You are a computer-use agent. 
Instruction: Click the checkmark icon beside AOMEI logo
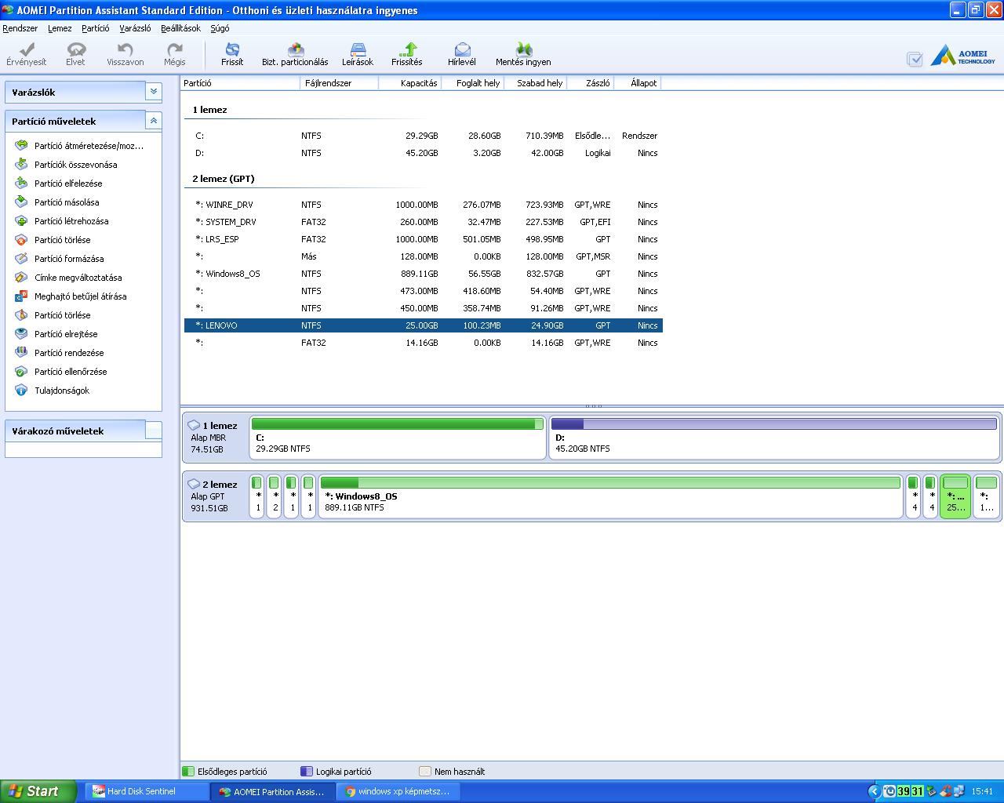pyautogui.click(x=915, y=59)
